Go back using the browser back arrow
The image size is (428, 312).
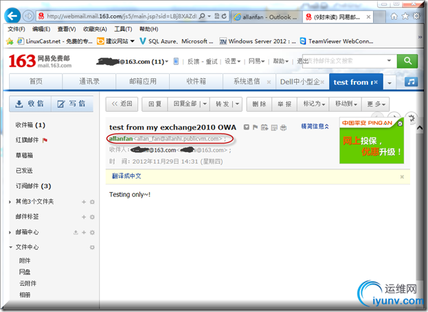12,16
